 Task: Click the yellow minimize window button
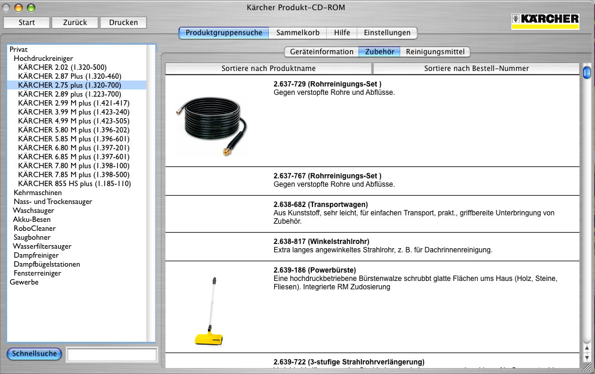point(18,8)
